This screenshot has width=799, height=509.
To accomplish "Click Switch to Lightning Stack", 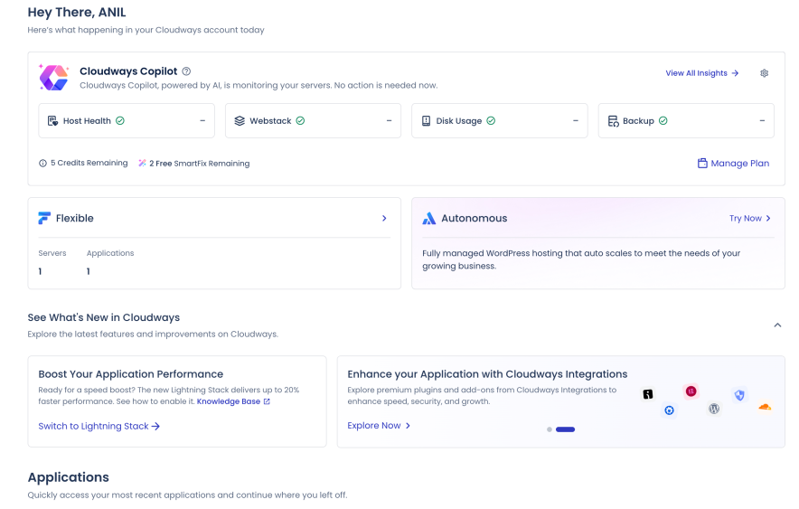I will point(99,426).
